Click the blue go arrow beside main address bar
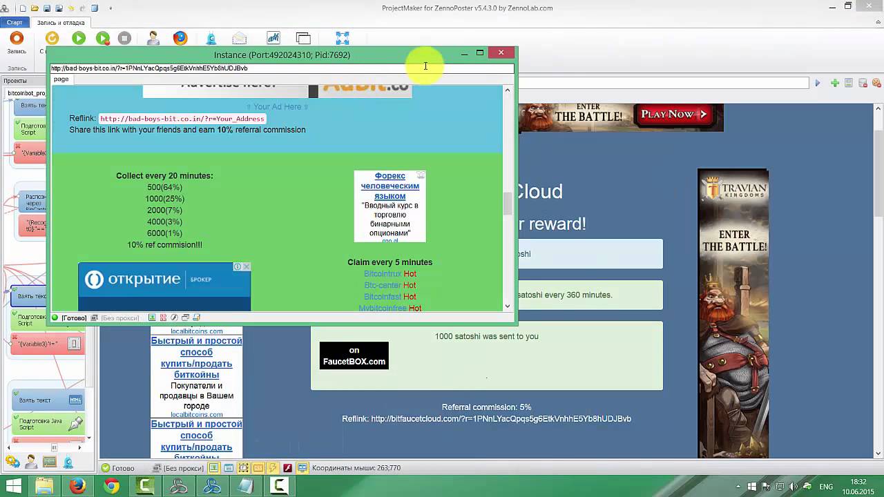Screen dimensions: 884x497 click(818, 84)
